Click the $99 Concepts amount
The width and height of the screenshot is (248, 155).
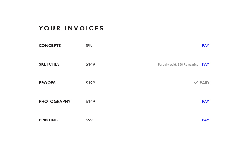click(89, 46)
